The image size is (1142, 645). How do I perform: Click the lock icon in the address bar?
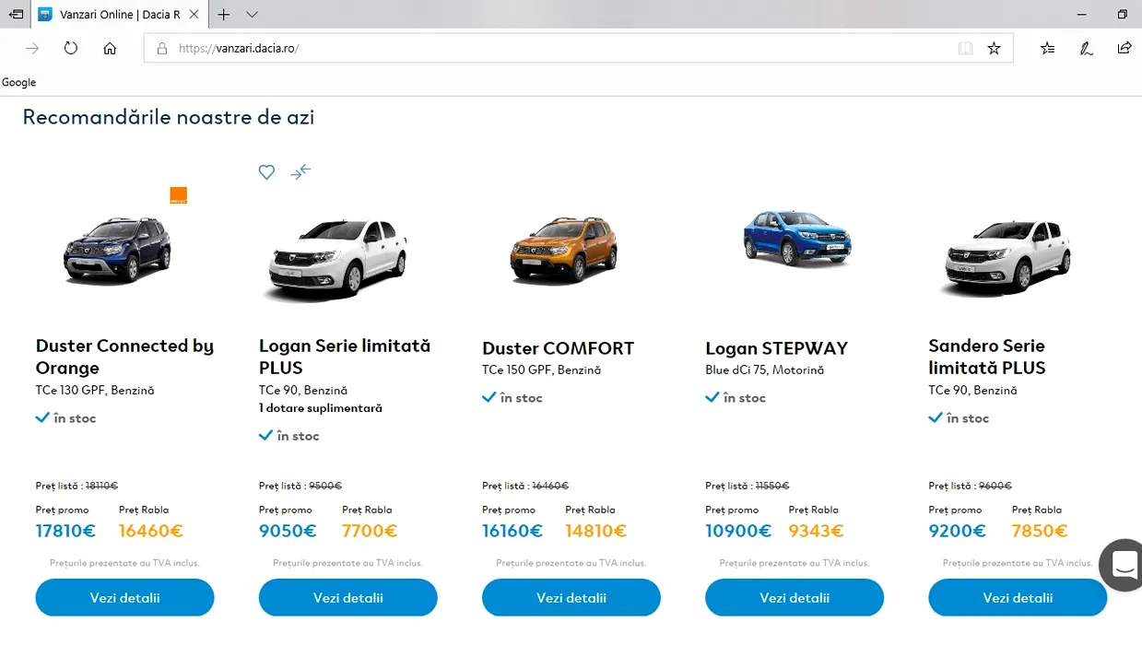pos(162,49)
